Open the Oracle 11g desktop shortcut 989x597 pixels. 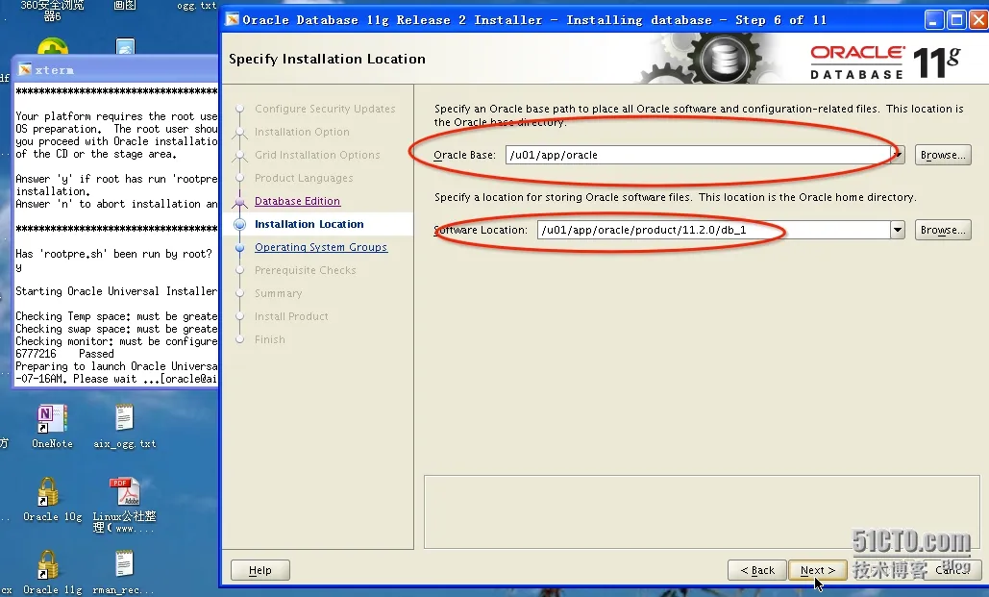coord(52,572)
